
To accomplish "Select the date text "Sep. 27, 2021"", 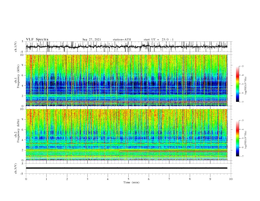I will pyautogui.click(x=92, y=39).
